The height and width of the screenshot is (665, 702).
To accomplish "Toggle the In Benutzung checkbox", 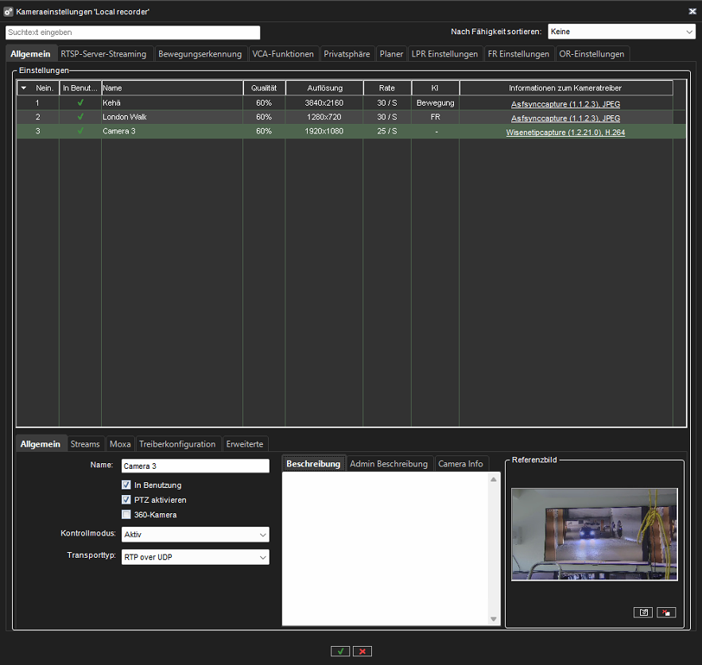I will coord(126,485).
